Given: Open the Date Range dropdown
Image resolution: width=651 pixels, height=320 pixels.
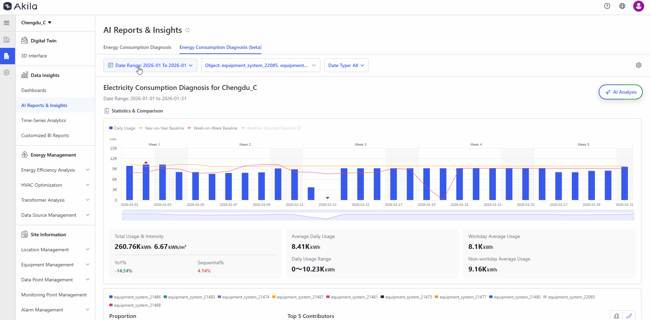Looking at the screenshot, I should tap(150, 65).
